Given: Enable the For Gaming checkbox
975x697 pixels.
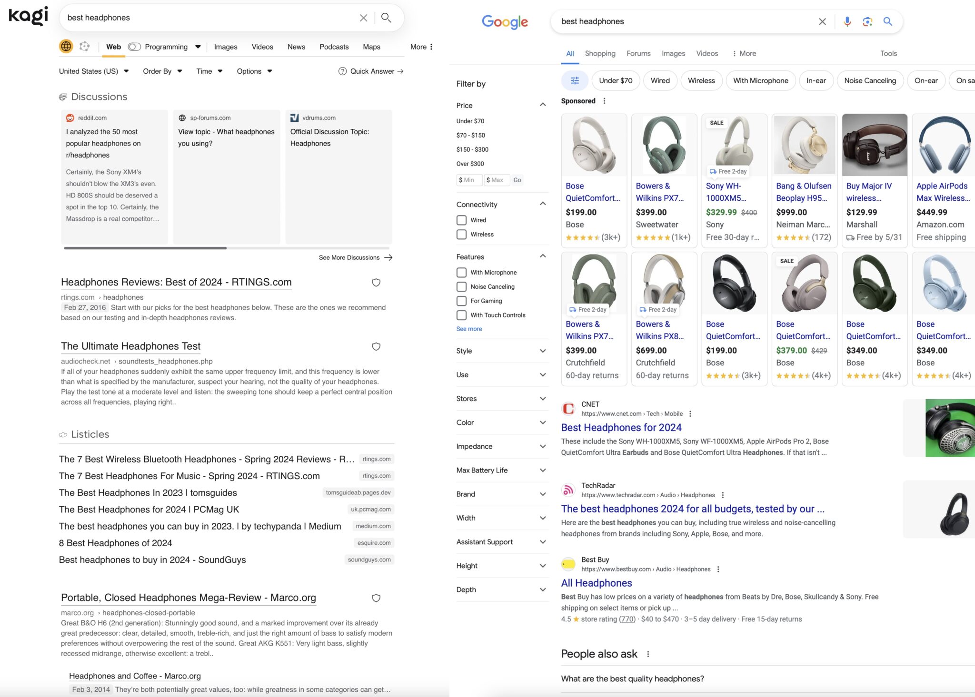Looking at the screenshot, I should (461, 301).
